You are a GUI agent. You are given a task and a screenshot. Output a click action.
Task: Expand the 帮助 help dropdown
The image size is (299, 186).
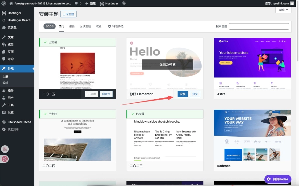pos(283,10)
